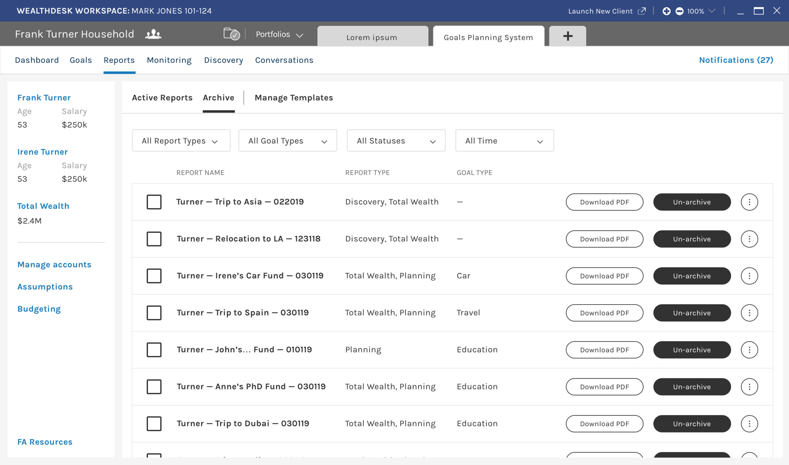Tick the Trip to Dubai report checkbox
The image size is (789, 465).
point(154,424)
